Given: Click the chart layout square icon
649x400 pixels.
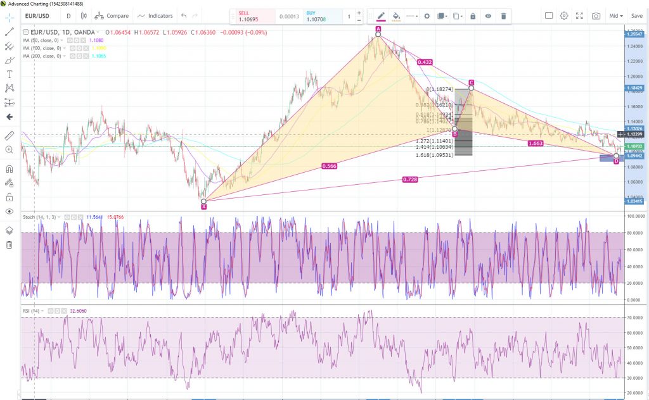Looking at the screenshot, I should 549,16.
